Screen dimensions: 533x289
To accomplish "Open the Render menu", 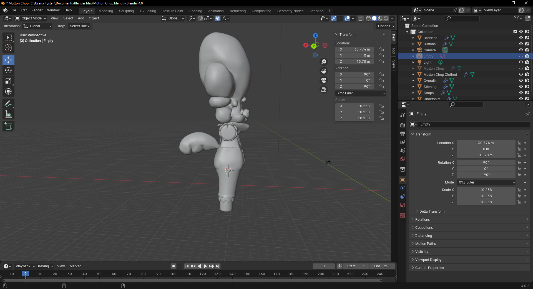I will 37,10.
